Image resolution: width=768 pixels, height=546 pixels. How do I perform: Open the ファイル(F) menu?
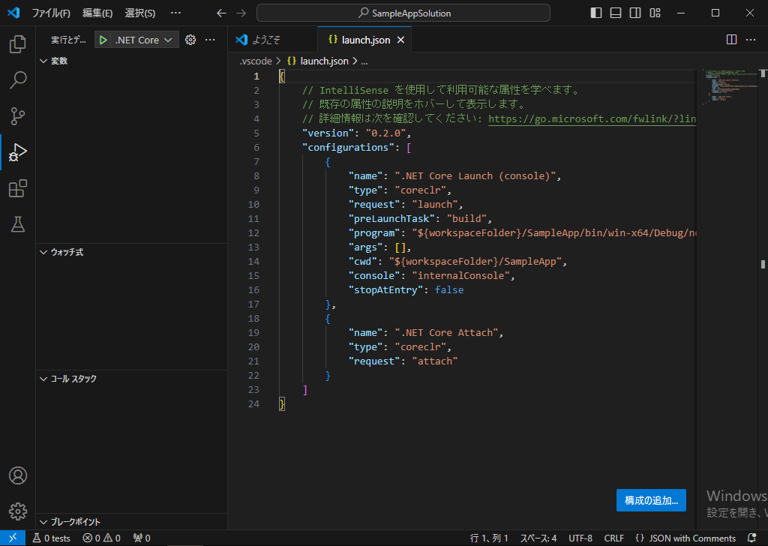pos(50,13)
